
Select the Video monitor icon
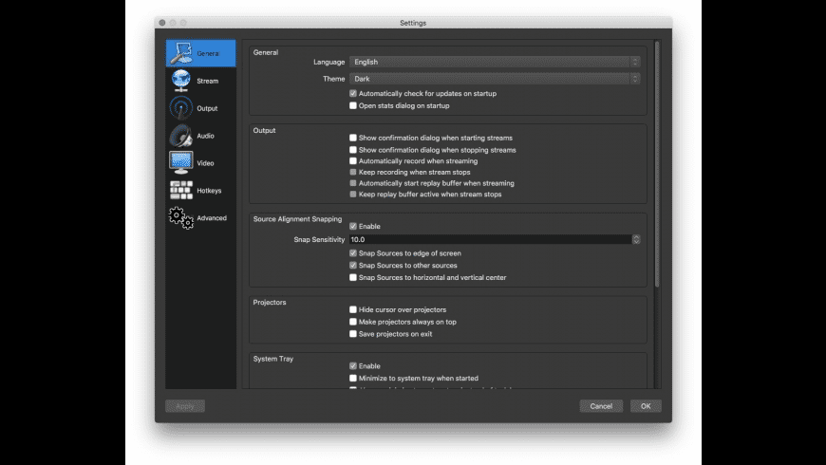[180, 162]
